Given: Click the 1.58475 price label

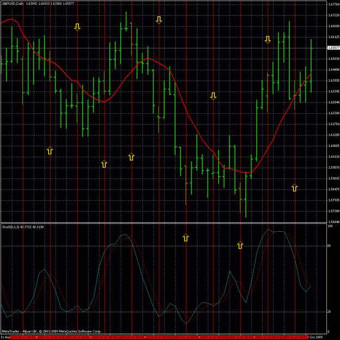Looking at the screenshot, I should coord(333,189).
